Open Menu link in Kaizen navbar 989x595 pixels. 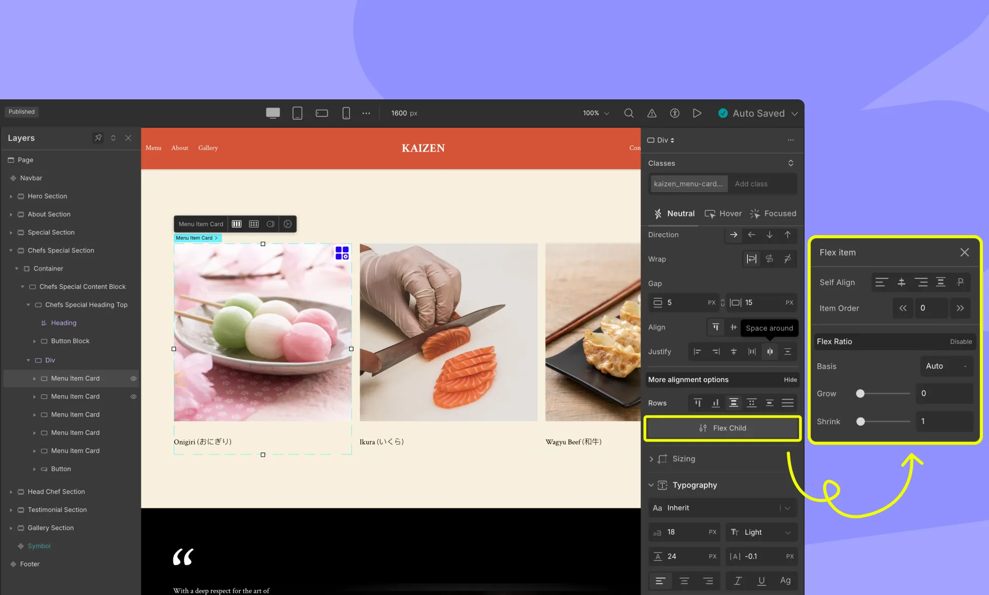pyautogui.click(x=154, y=148)
